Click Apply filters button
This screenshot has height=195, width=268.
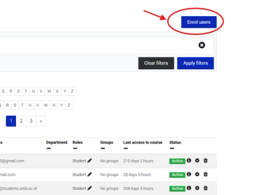196,63
